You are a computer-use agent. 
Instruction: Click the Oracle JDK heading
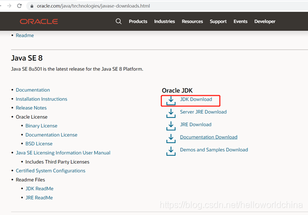pos(177,90)
